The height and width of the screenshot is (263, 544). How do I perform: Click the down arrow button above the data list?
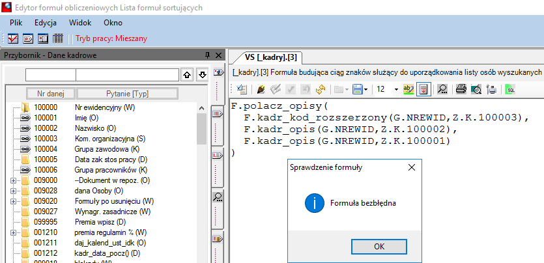[x=203, y=74]
